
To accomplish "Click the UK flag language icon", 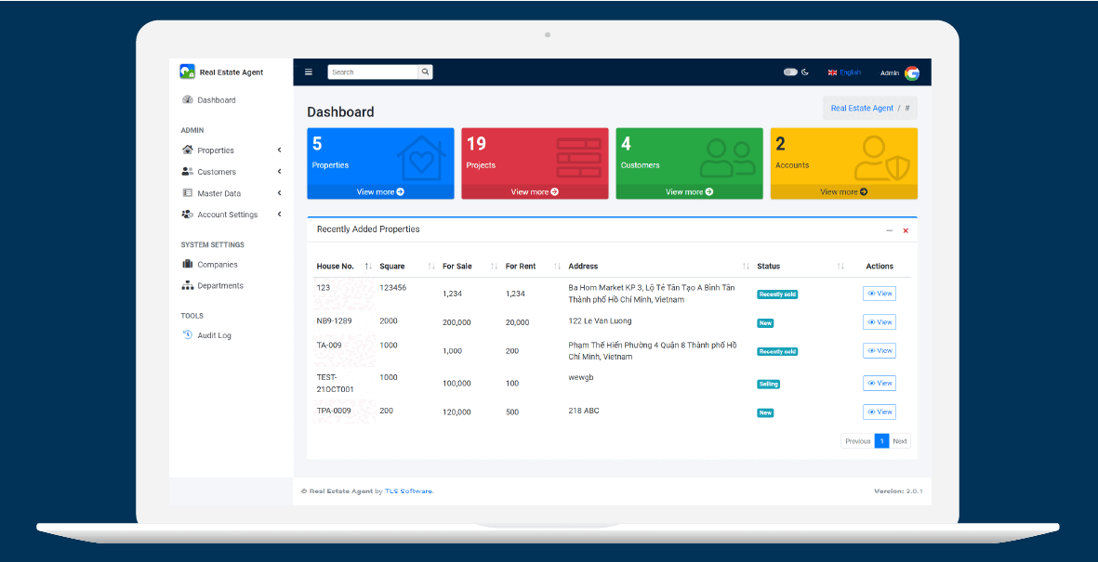I will [x=833, y=72].
